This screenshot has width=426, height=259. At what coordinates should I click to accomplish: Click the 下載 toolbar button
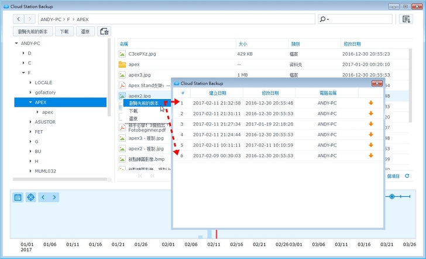click(x=65, y=32)
